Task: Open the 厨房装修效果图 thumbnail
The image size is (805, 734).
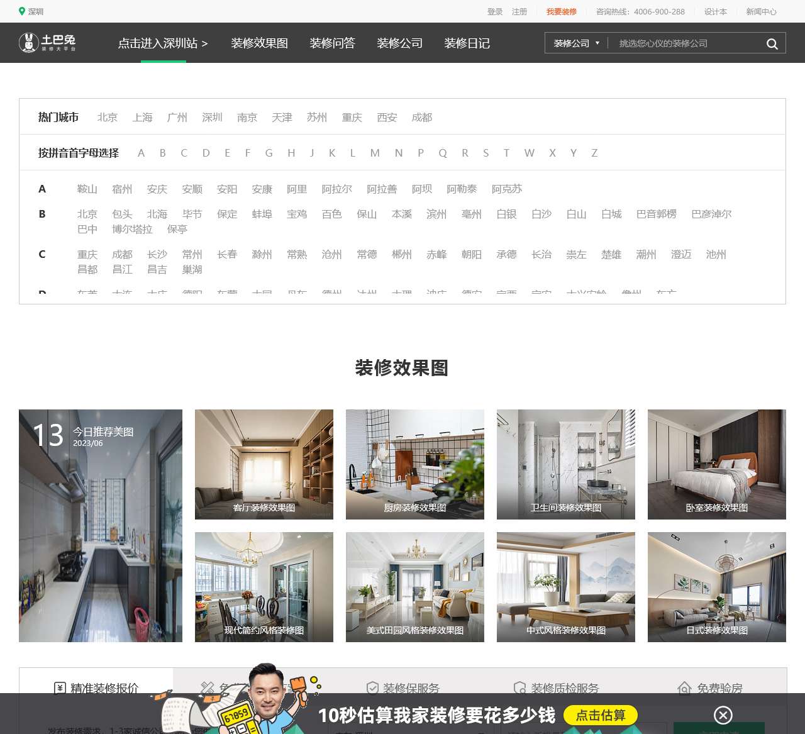Action: pos(415,464)
